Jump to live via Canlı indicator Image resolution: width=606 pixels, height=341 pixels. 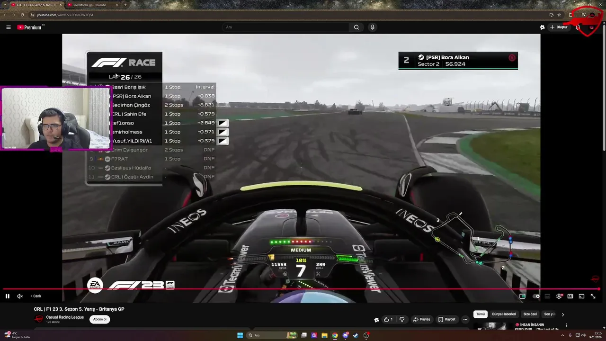point(36,296)
